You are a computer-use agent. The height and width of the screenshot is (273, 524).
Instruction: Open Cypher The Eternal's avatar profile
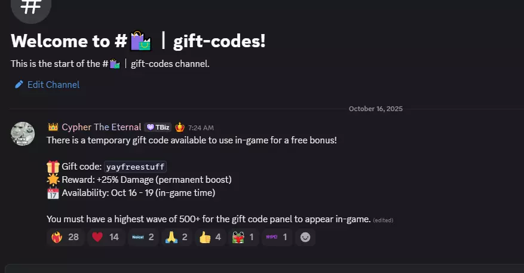pyautogui.click(x=23, y=134)
